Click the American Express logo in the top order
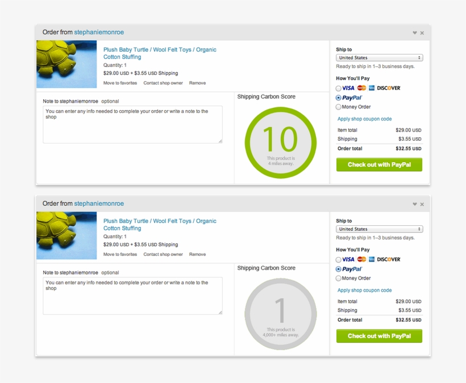Image resolution: width=466 pixels, height=383 pixels. [x=372, y=88]
